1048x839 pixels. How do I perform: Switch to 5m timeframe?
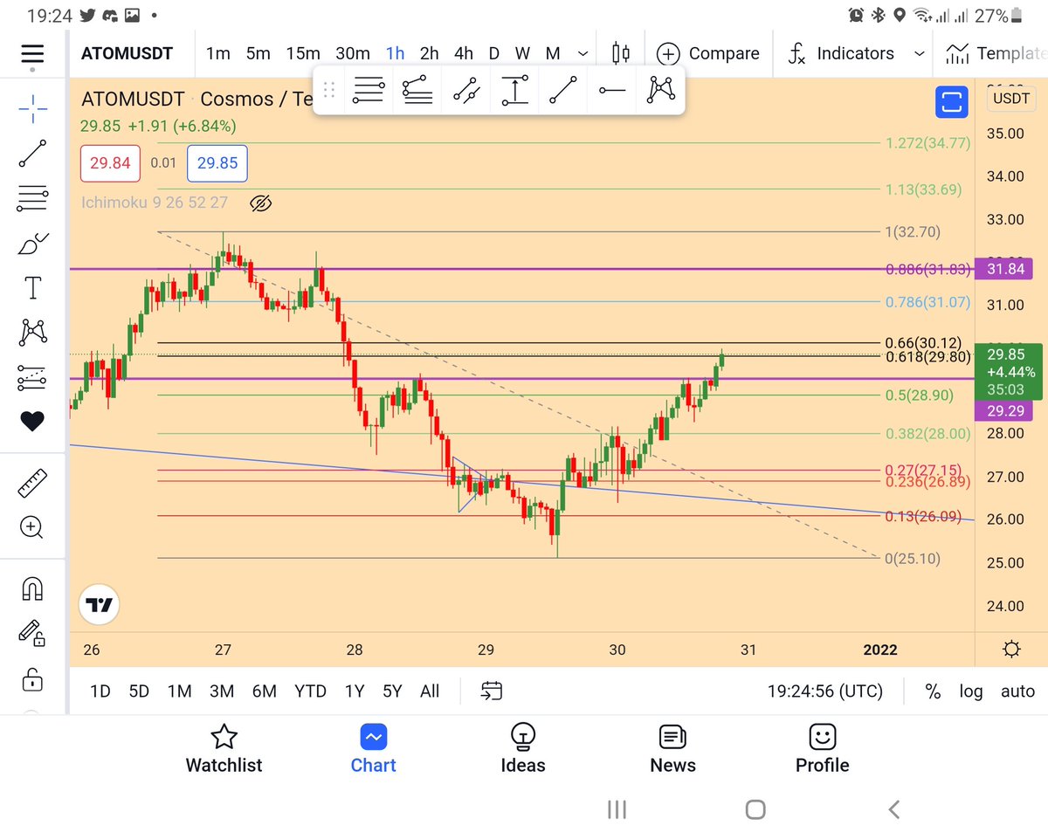(259, 53)
